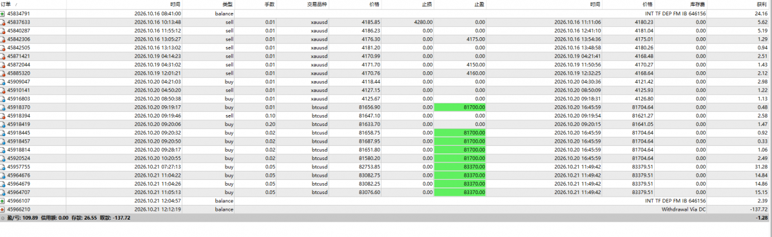Select the buy icon of order 45918370
772x237 pixels.
tap(3, 107)
